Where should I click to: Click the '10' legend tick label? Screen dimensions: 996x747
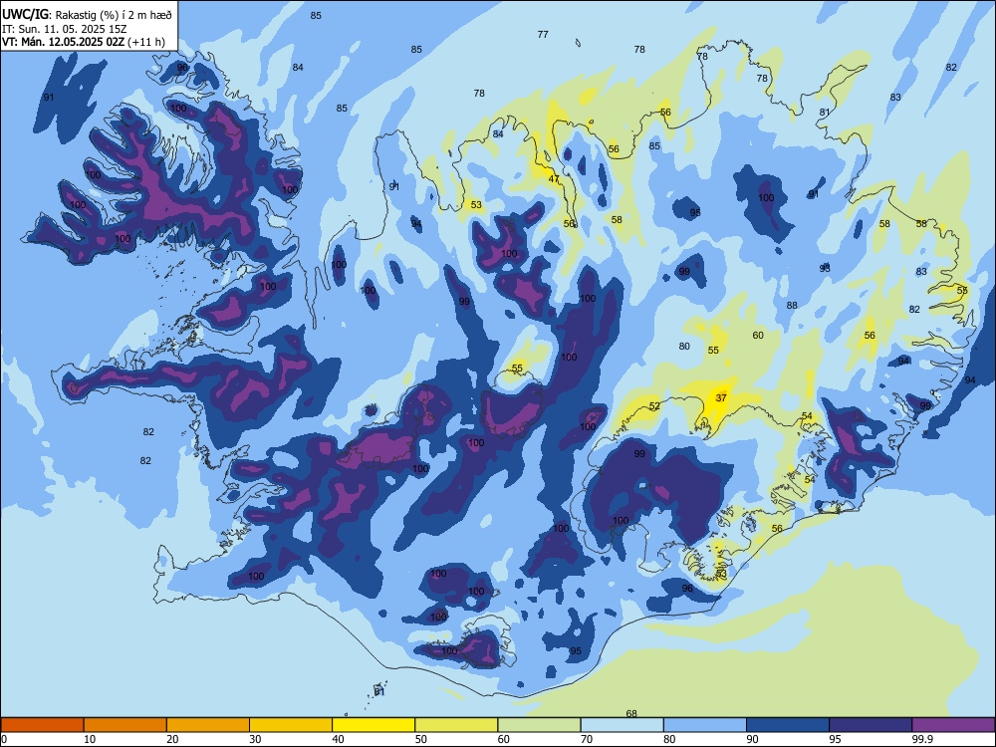90,739
